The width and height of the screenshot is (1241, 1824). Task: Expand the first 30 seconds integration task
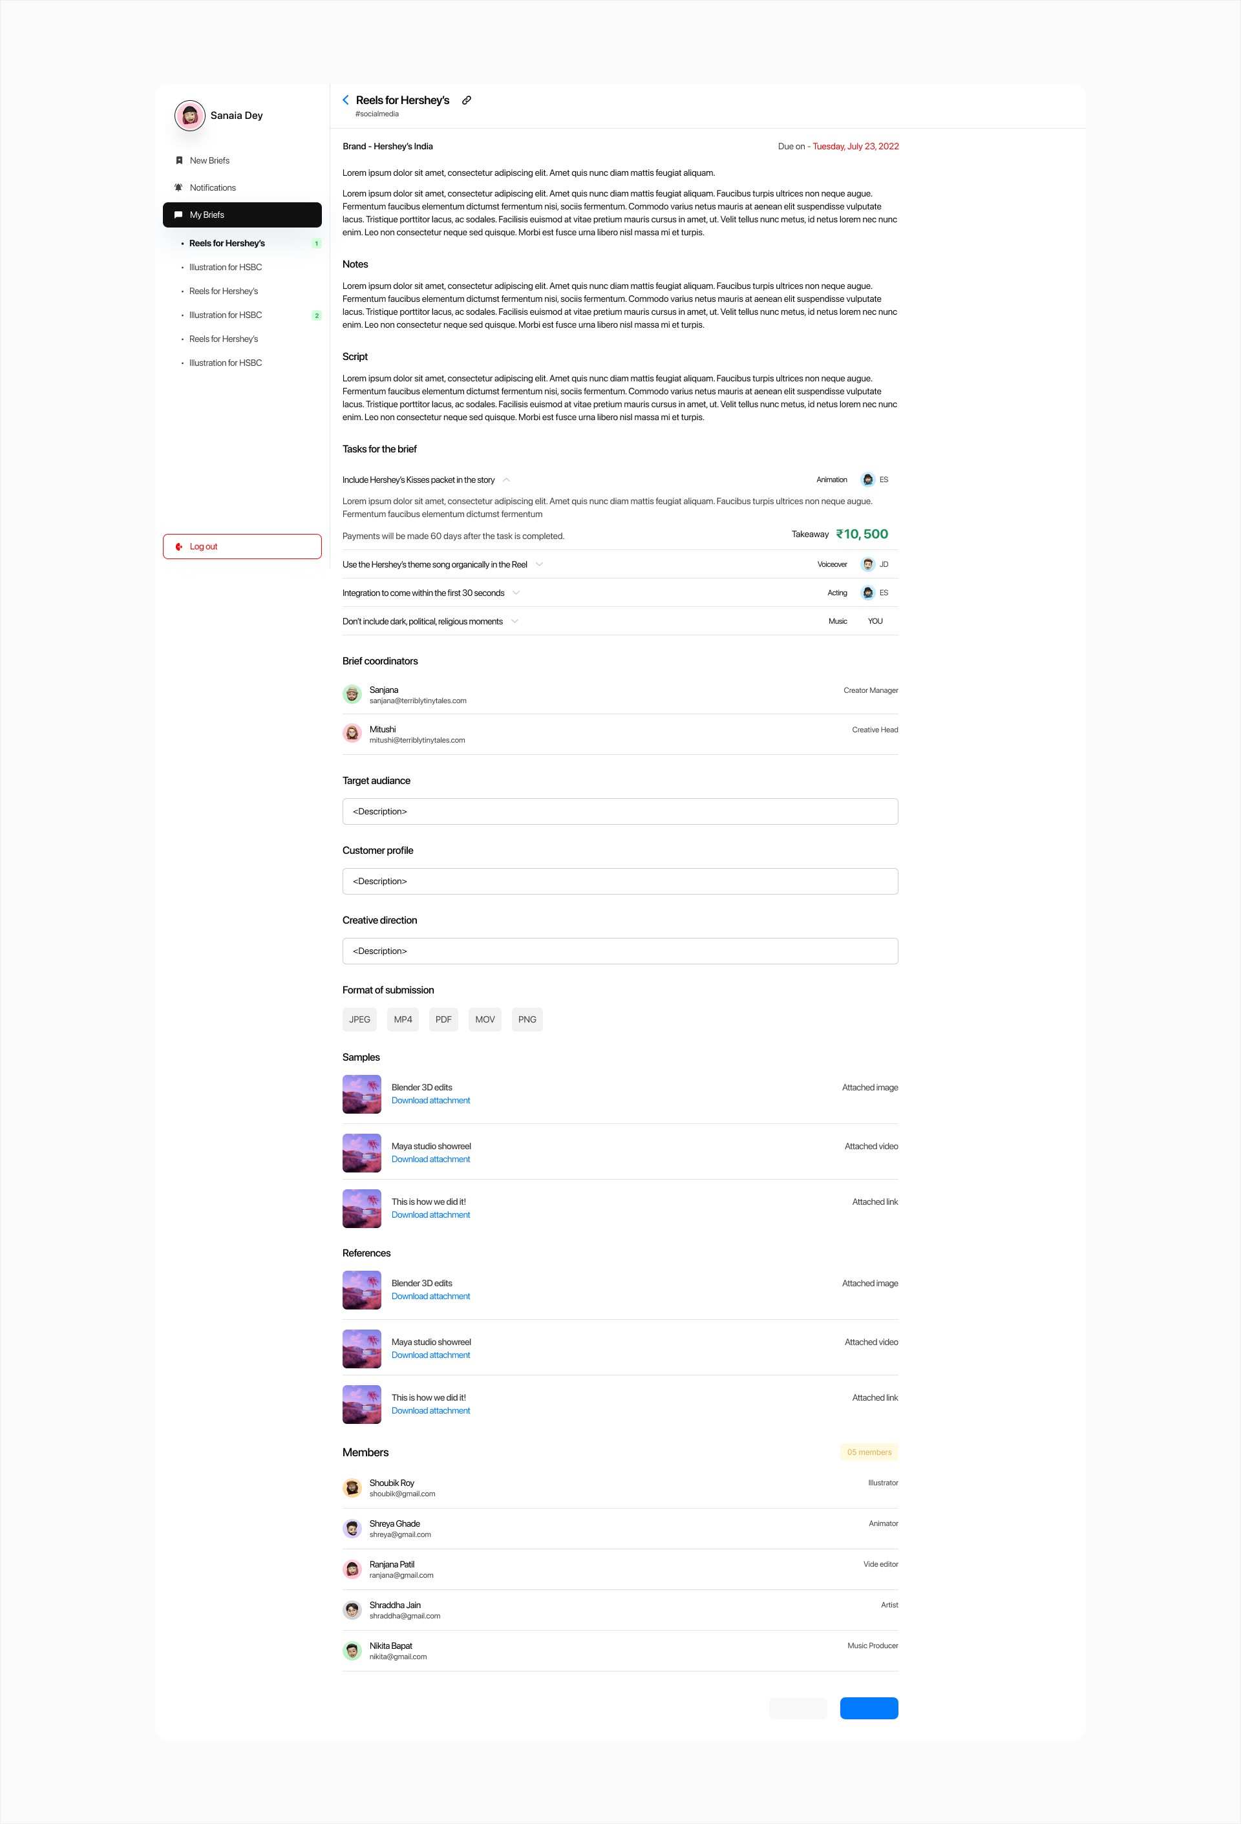516,593
